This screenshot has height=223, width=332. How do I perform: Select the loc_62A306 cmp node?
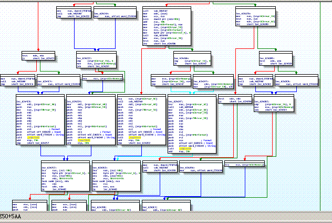[192, 58]
